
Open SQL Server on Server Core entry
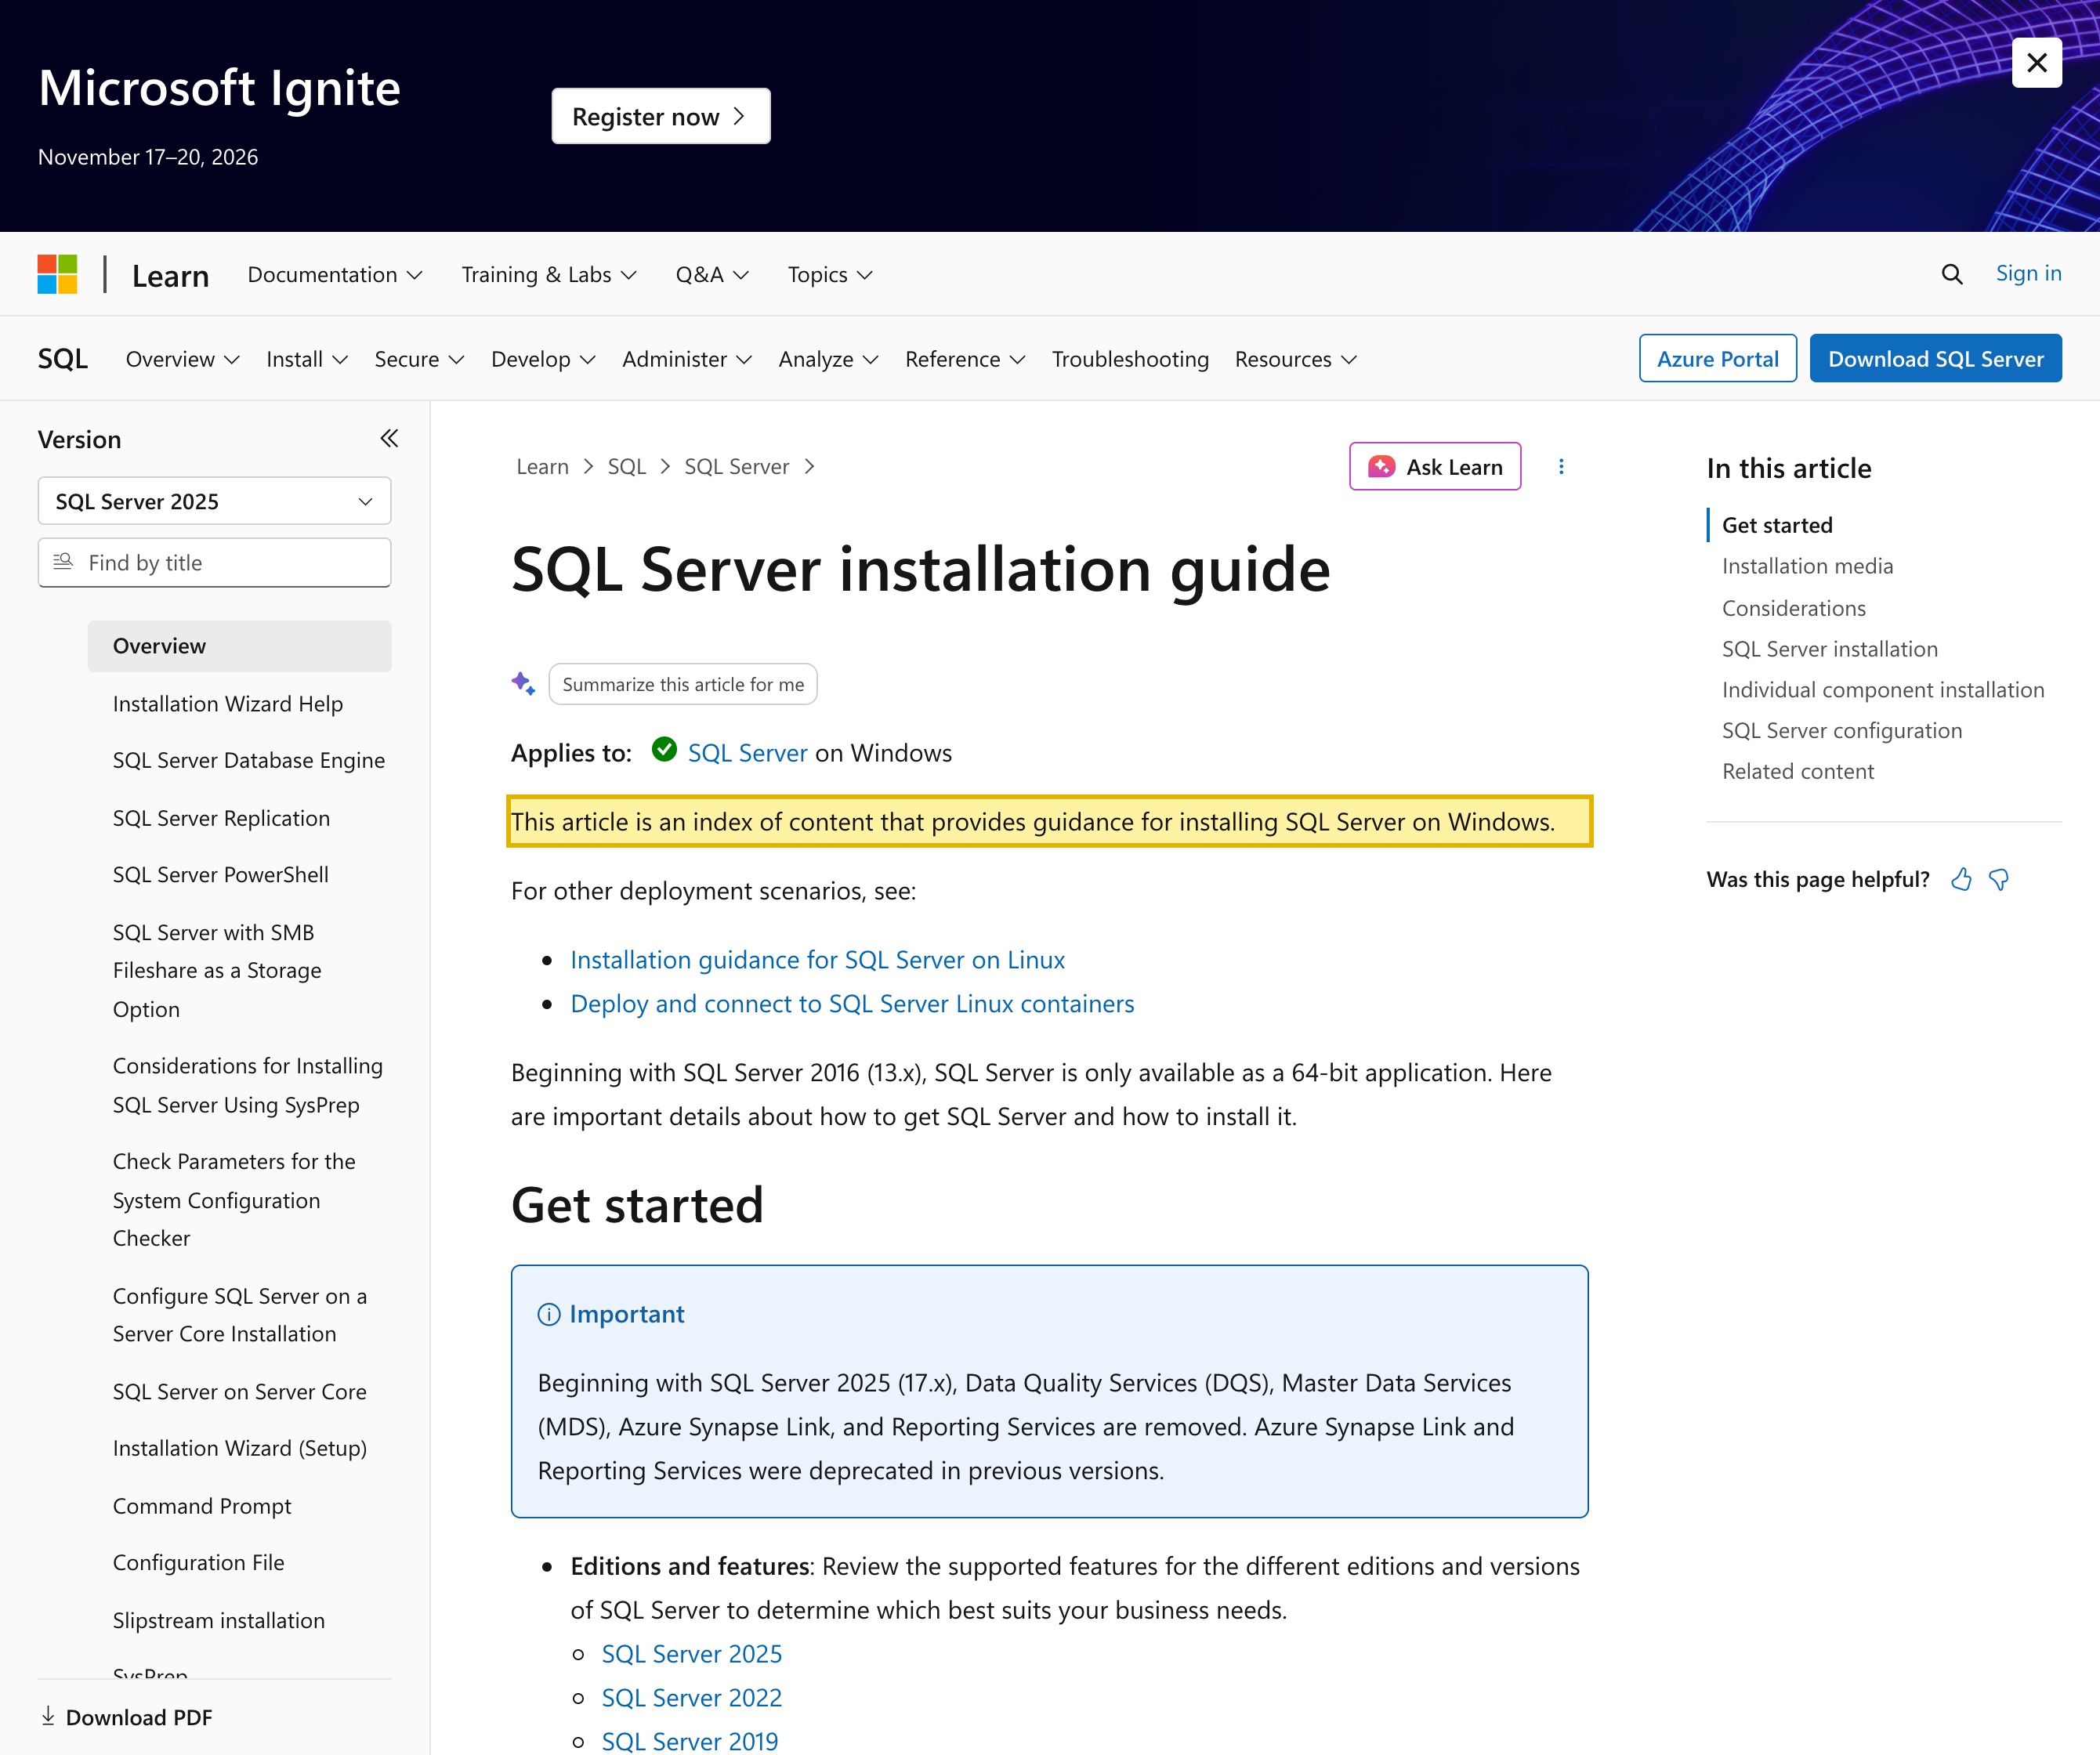(240, 1392)
